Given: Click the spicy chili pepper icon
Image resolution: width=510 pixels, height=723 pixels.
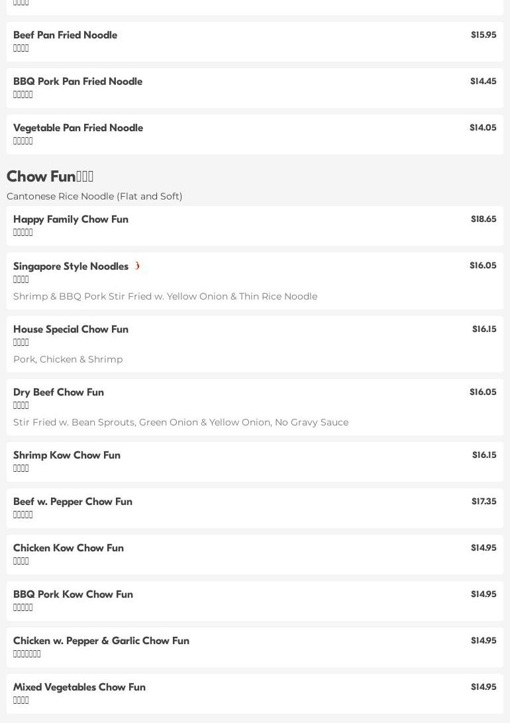Looking at the screenshot, I should tap(137, 266).
